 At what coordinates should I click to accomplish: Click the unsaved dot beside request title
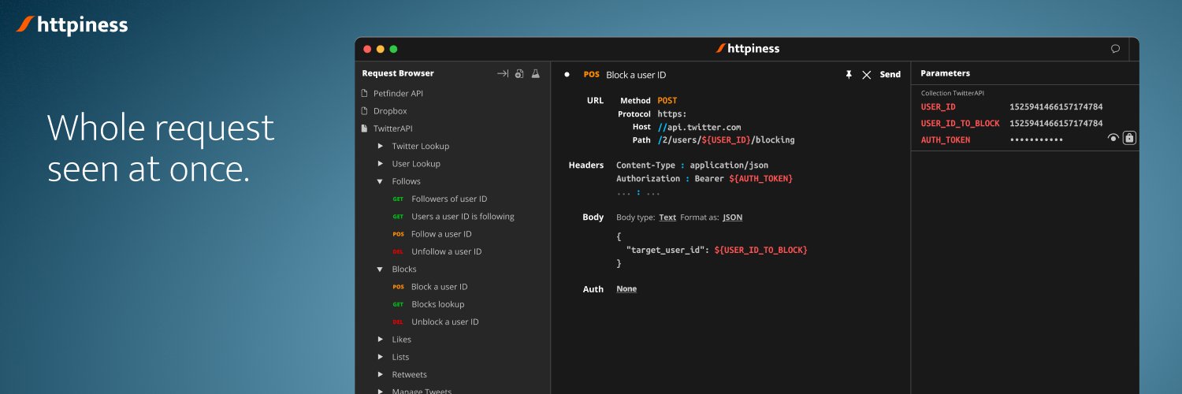click(x=567, y=74)
